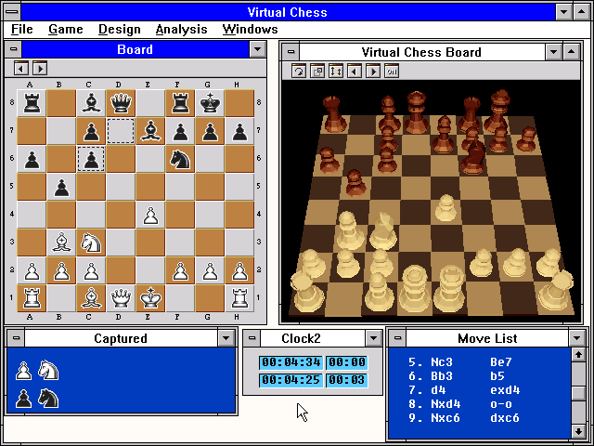The height and width of the screenshot is (446, 594).
Task: Open the Game menu
Action: pos(66,29)
